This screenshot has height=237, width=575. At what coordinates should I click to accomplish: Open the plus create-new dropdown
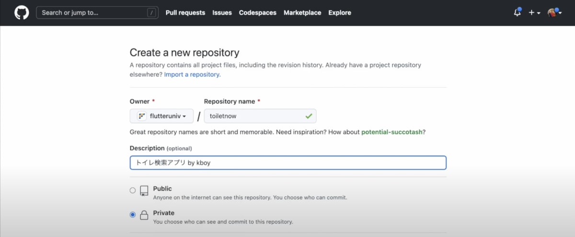pos(534,13)
